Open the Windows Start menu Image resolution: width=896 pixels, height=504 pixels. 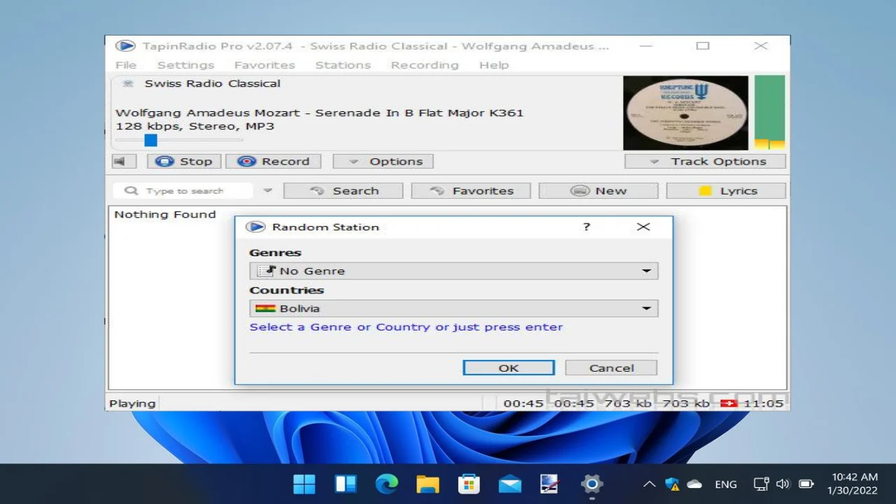304,484
